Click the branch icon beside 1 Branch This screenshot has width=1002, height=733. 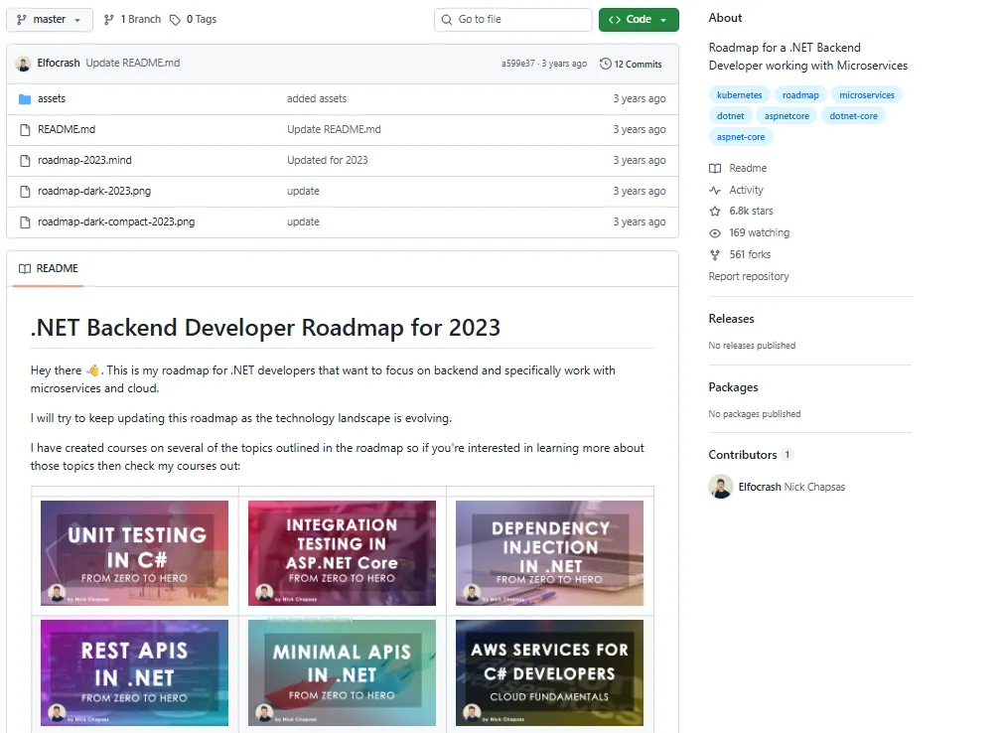point(108,20)
